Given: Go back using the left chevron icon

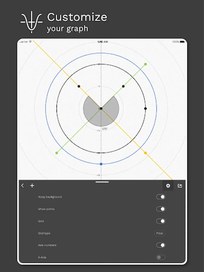Looking at the screenshot, I should (x=23, y=186).
